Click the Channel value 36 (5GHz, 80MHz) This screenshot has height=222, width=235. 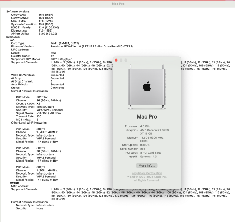(48, 151)
